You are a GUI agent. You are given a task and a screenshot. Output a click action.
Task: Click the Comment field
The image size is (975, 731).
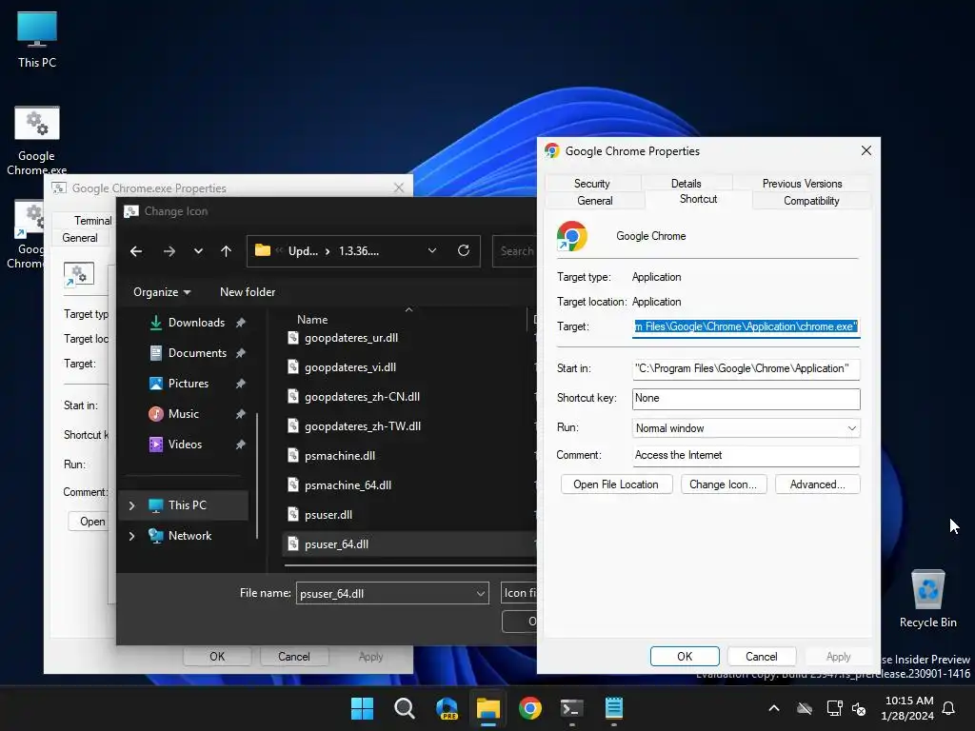click(746, 455)
